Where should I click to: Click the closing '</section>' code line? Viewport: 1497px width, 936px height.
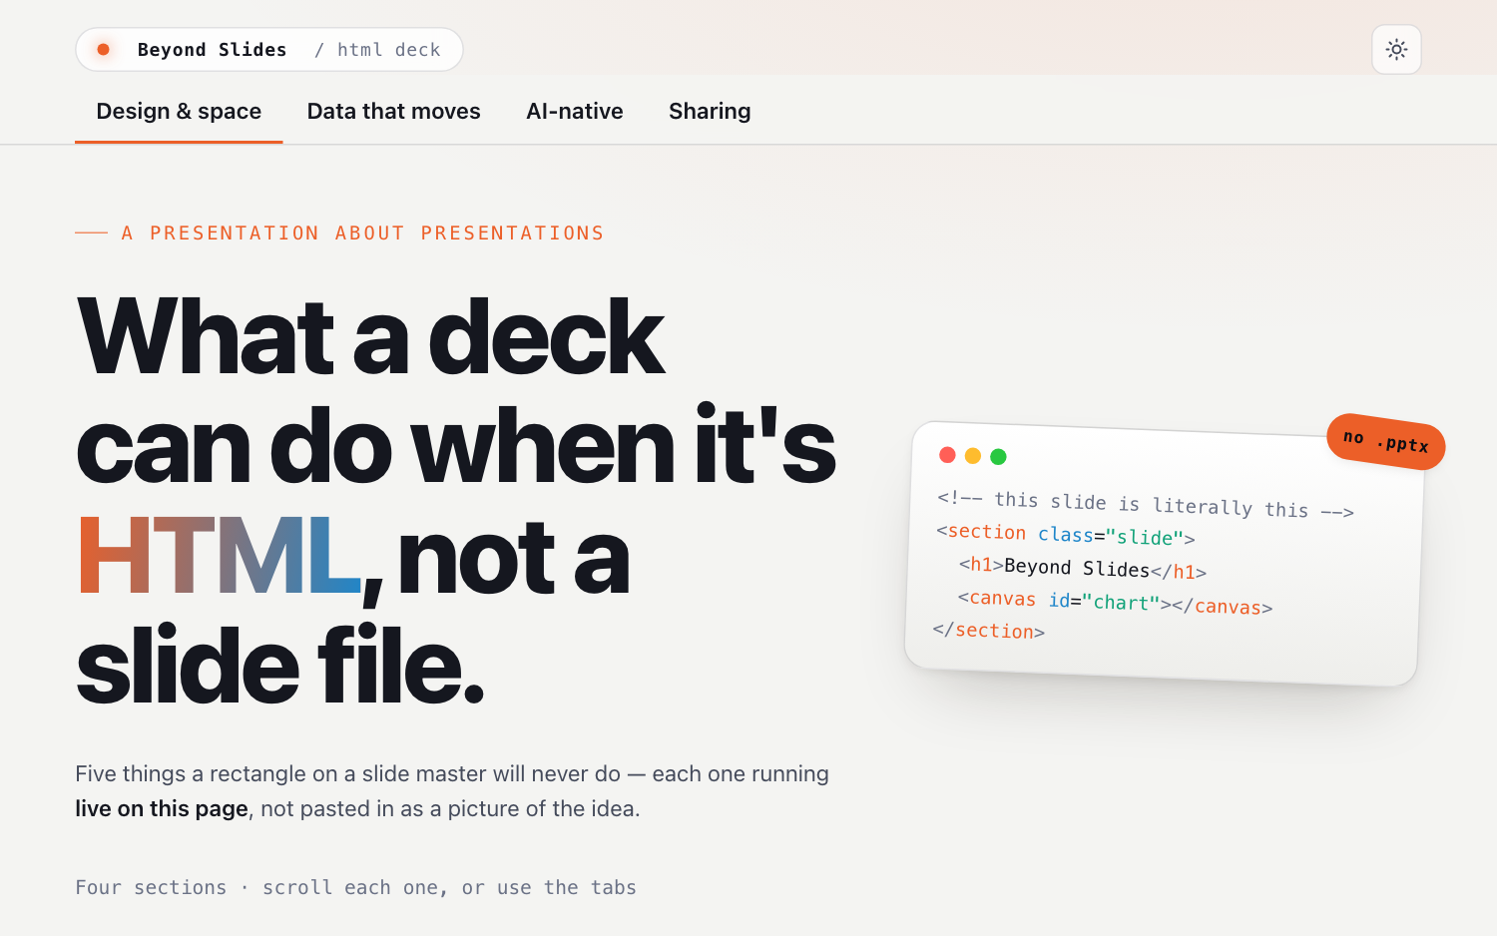(x=988, y=631)
